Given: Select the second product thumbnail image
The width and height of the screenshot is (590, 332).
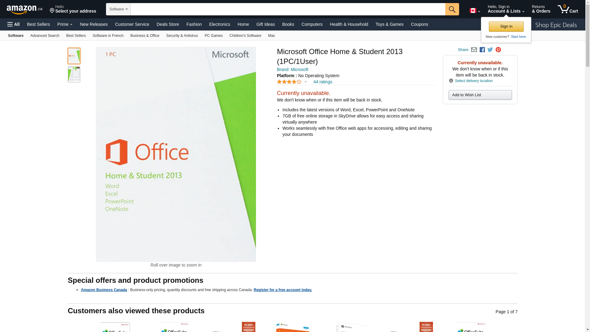Looking at the screenshot, I should click(74, 74).
